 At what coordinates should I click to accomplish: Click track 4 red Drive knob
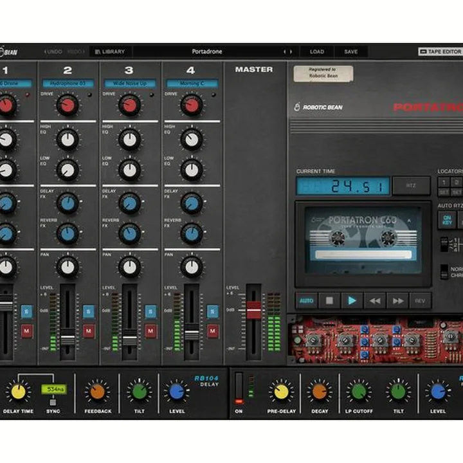coord(192,105)
